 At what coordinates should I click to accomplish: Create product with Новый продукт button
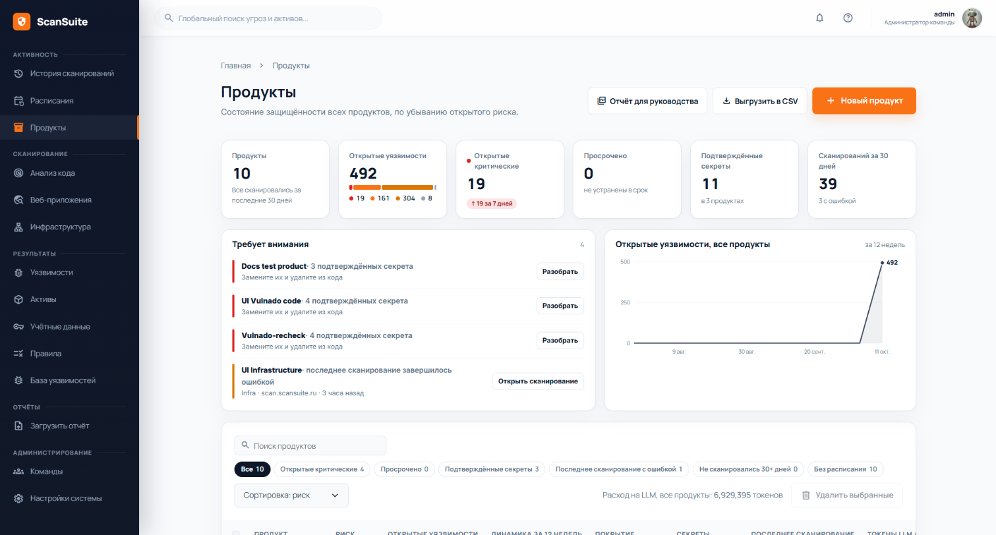864,101
